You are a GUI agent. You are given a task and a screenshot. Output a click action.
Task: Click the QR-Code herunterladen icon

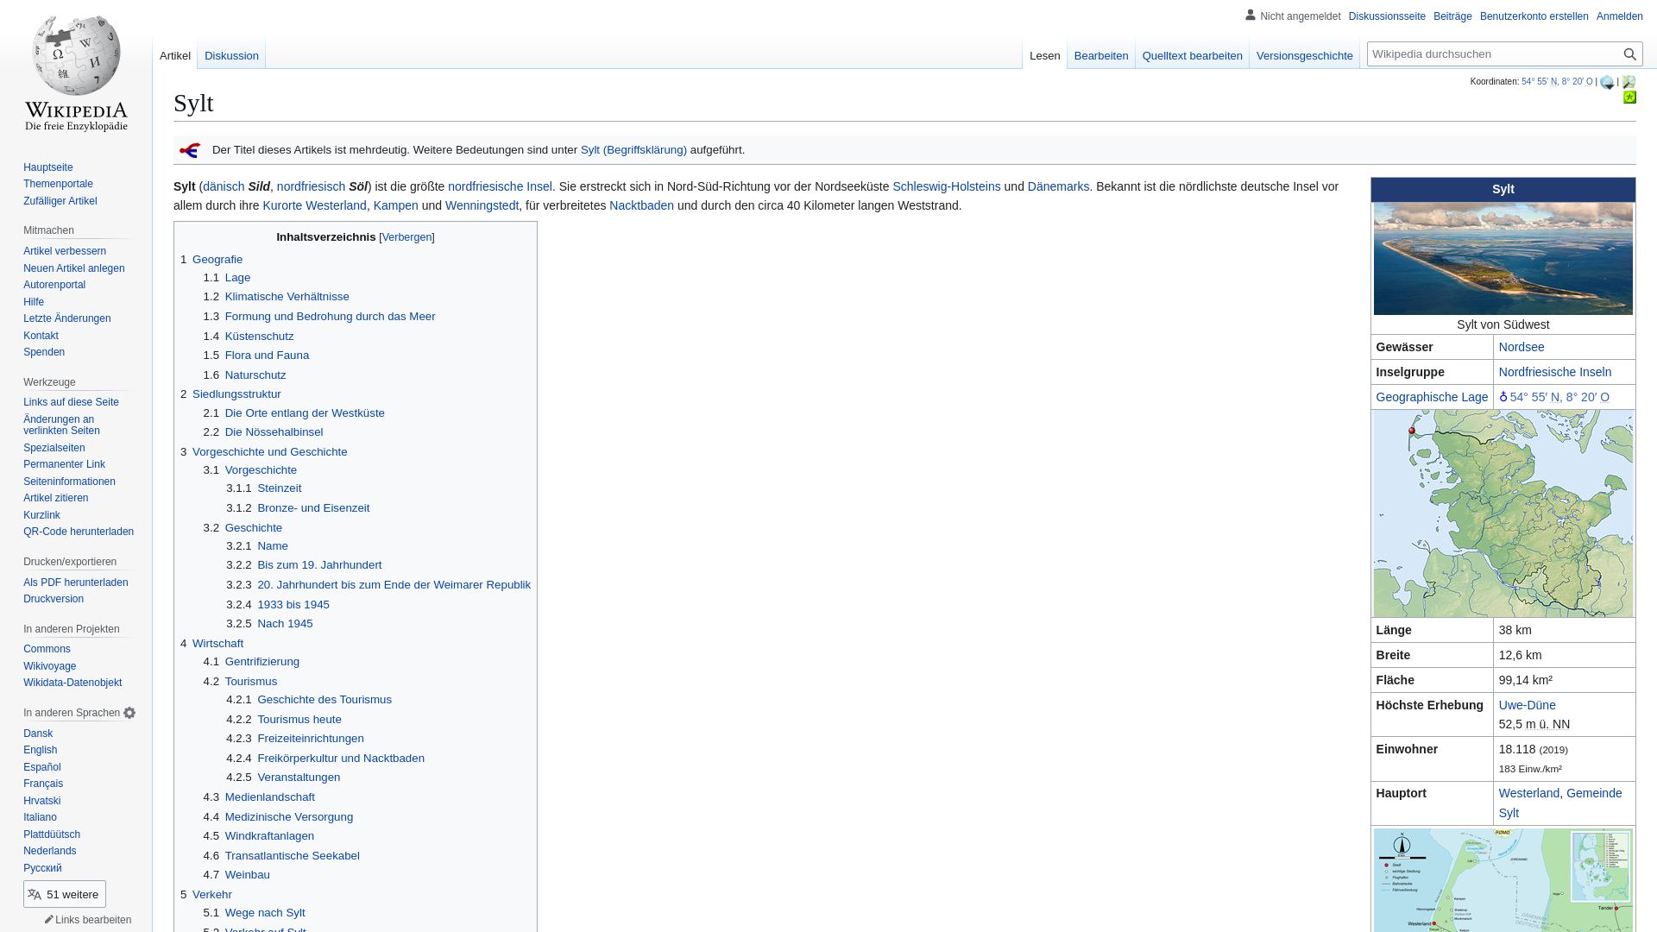(x=79, y=531)
